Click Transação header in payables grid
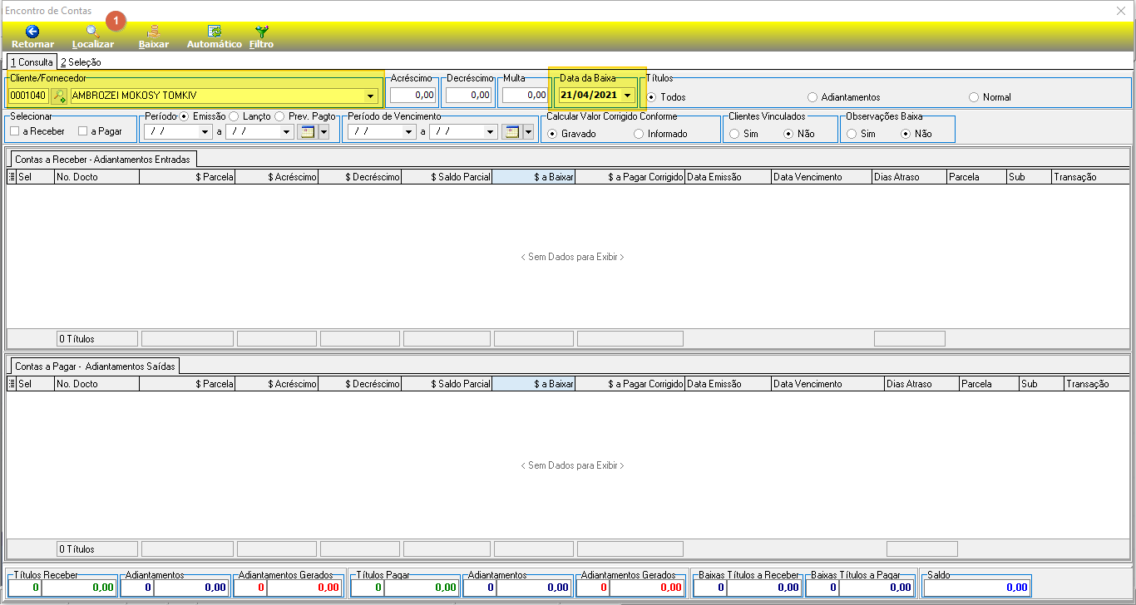The height and width of the screenshot is (605, 1136). 1096,384
